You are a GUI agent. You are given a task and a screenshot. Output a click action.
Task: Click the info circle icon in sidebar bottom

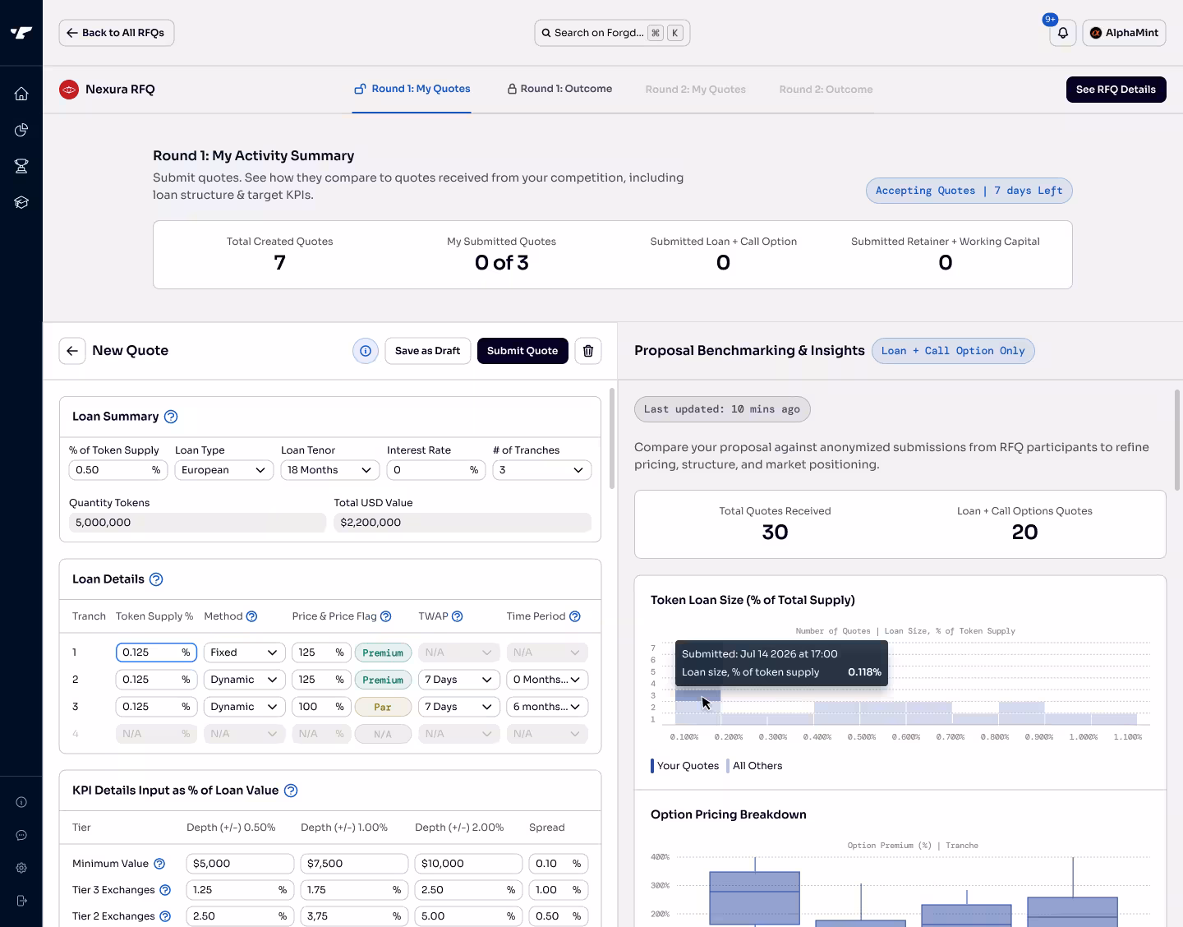tap(21, 802)
